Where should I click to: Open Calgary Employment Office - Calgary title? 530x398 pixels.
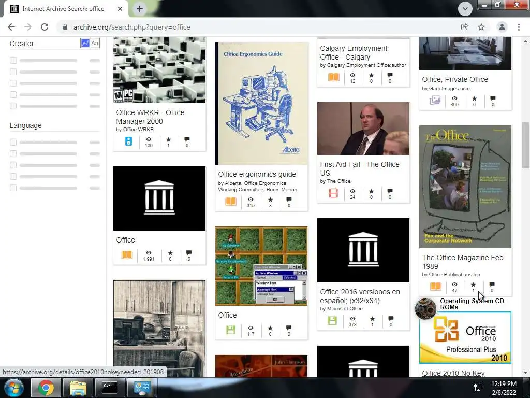coord(354,52)
